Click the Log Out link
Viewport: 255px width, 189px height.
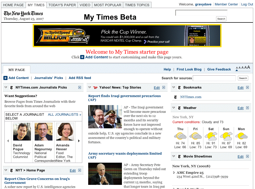tap(247, 4)
